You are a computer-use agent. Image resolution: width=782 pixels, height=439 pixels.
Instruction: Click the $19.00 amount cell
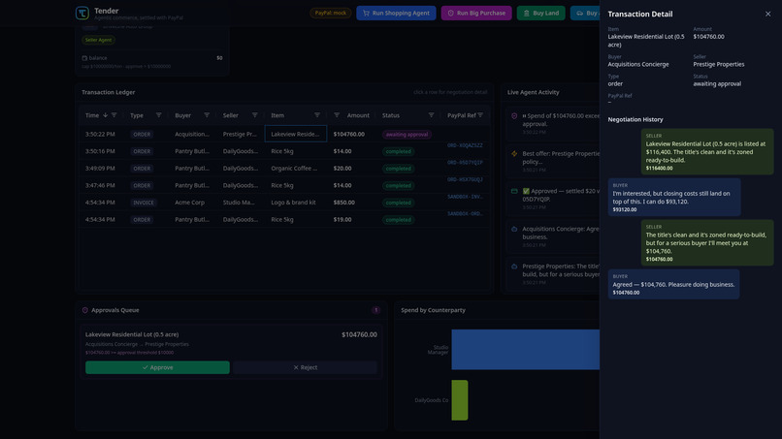point(342,219)
